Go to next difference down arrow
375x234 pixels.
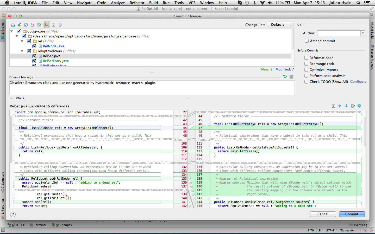coord(346,106)
